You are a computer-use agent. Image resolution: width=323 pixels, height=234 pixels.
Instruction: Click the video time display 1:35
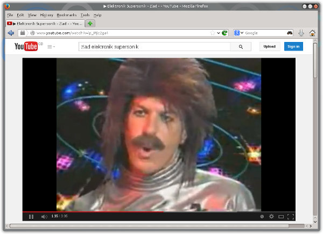point(55,216)
